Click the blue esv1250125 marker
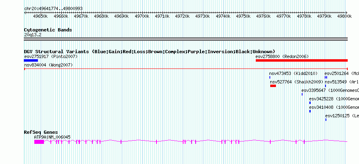 (x=326, y=120)
